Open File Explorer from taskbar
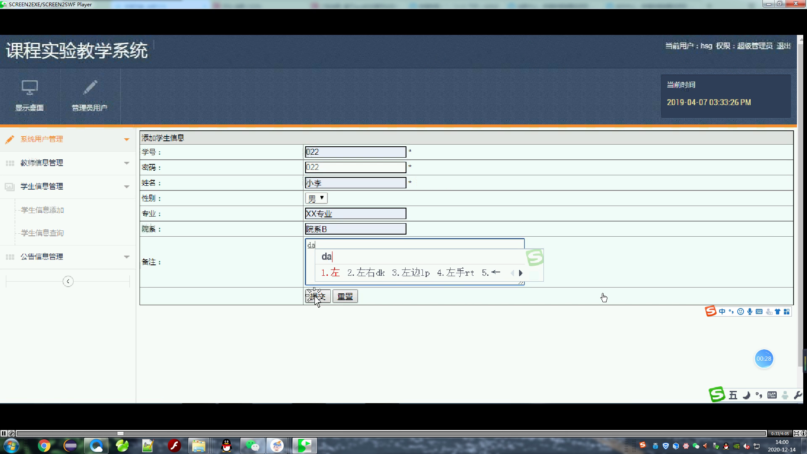 (x=199, y=446)
